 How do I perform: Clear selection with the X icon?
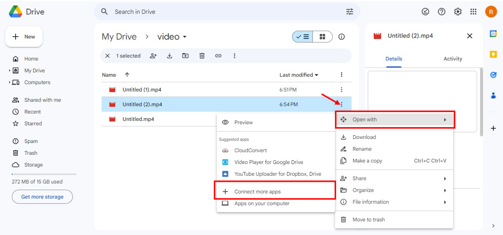tap(107, 56)
